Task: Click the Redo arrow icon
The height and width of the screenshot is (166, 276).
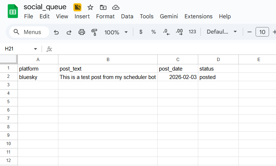Action: [x=69, y=32]
